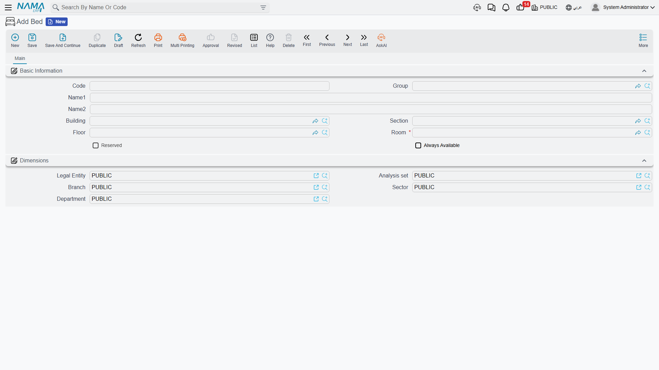Click the Name1 input field

[x=371, y=98]
